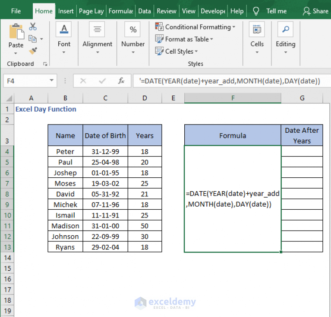Click the Cut scissors icon

(x=33, y=27)
